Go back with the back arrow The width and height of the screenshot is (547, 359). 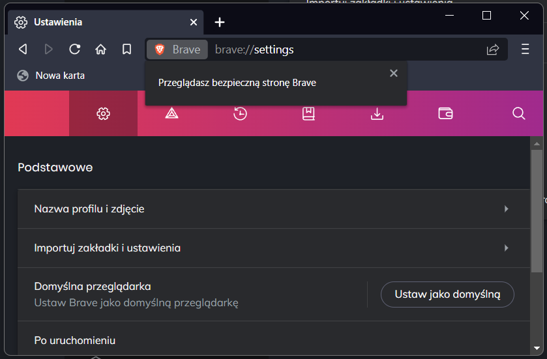pos(23,49)
